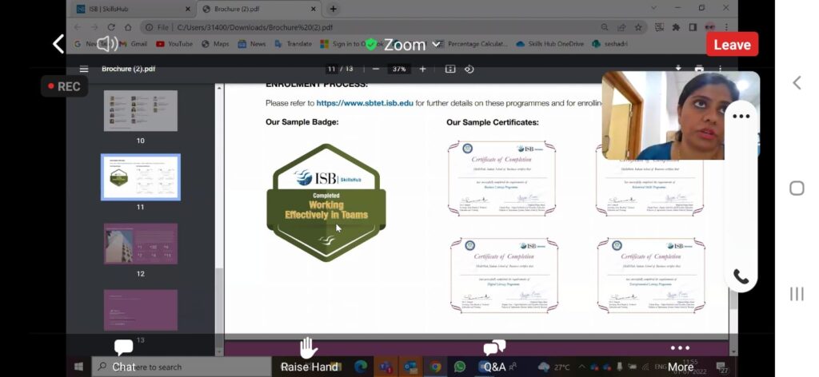Open the YouTube bookmark
Viewport: 819px width, 377px height.
click(x=174, y=44)
